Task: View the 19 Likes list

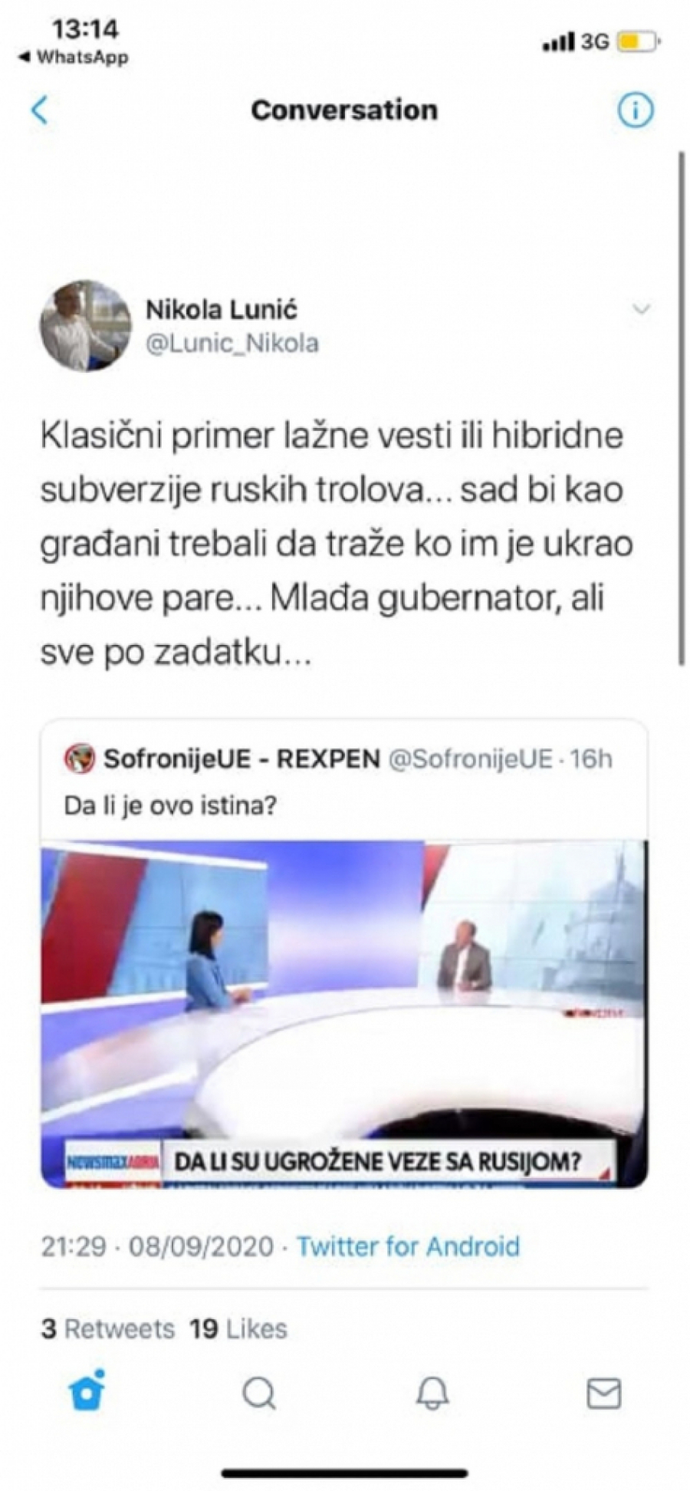Action: coord(238,1328)
